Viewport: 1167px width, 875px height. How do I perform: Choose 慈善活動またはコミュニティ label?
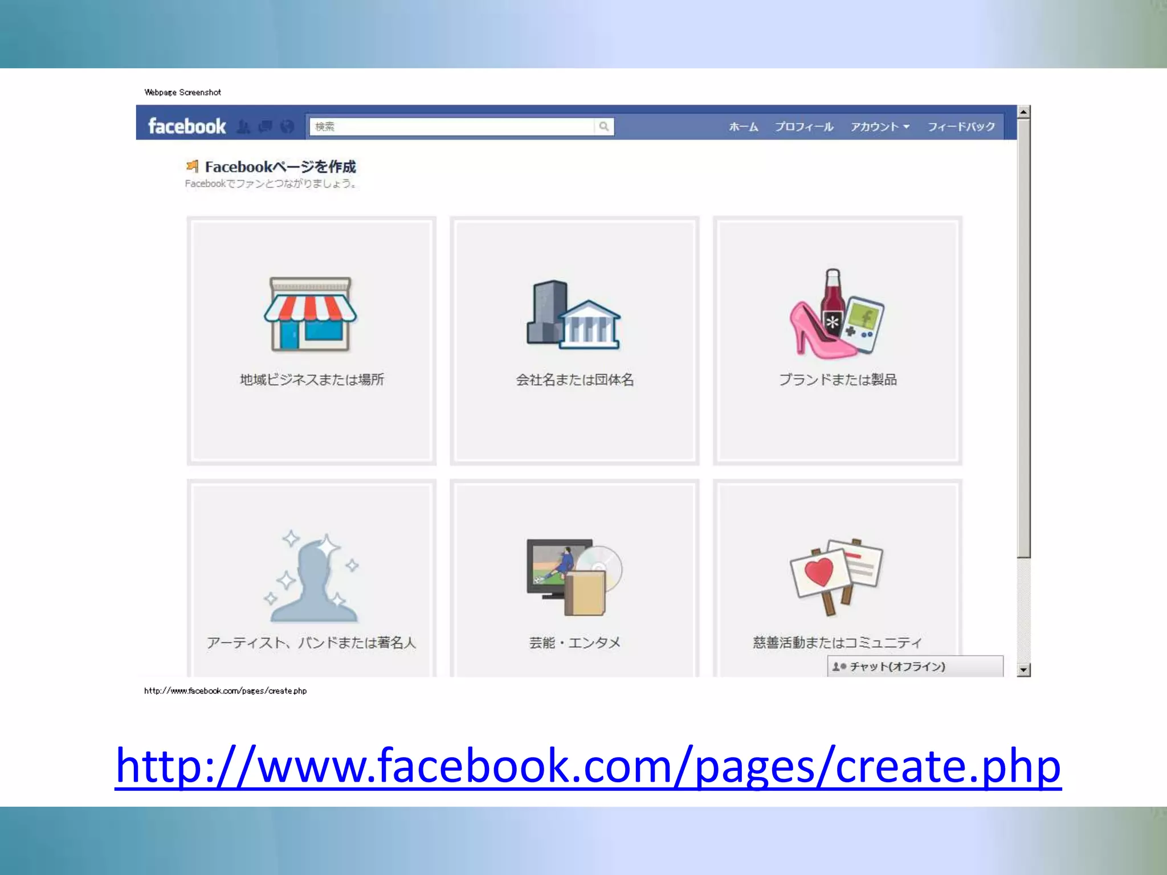(837, 643)
